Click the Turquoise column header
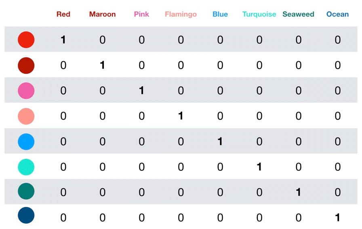The height and width of the screenshot is (229, 362). (259, 14)
